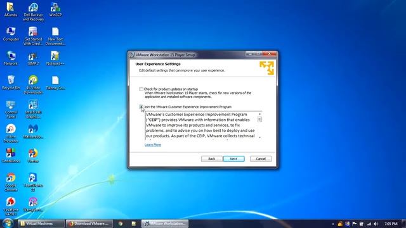Open the Control Panel desktop icon
Viewport: 406px width, 228px height.
(x=11, y=110)
